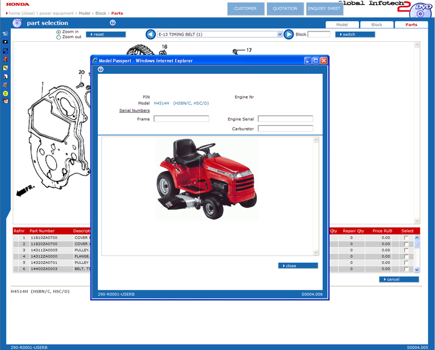The width and height of the screenshot is (435, 350).
Task: Select the Zoom out radio button
Action: pyautogui.click(x=59, y=37)
